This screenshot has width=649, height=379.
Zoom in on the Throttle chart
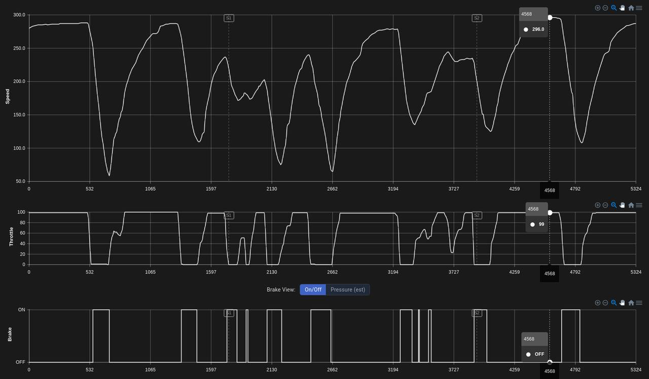click(x=598, y=205)
